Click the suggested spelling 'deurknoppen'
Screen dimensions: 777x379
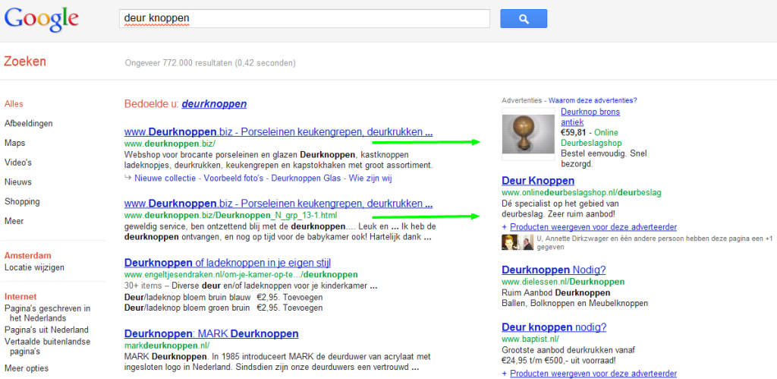click(x=214, y=104)
